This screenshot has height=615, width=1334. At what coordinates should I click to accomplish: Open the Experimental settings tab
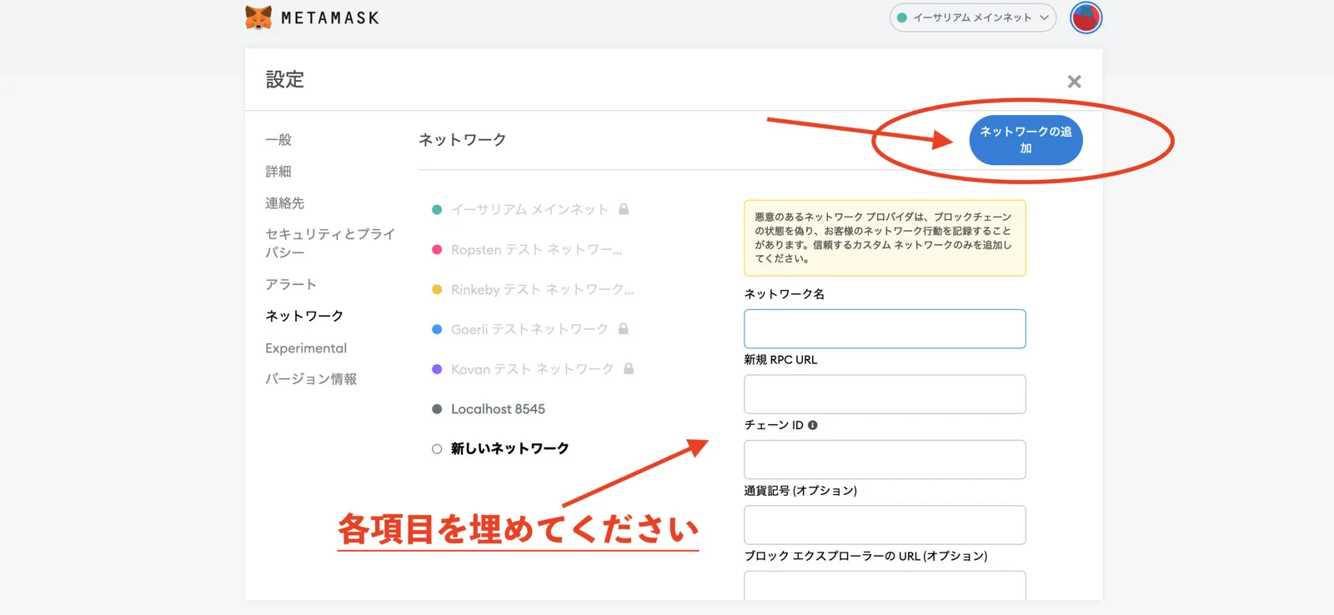(306, 348)
